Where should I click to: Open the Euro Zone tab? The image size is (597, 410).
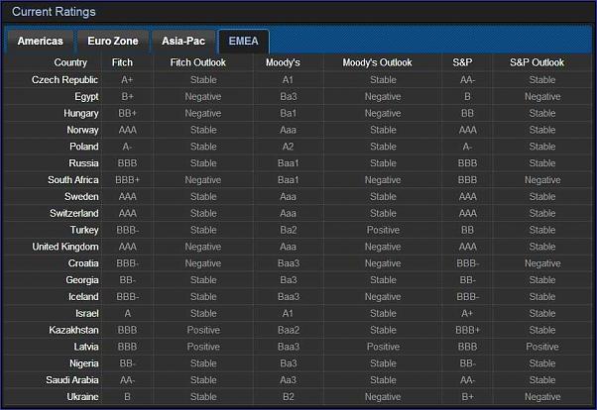(113, 41)
